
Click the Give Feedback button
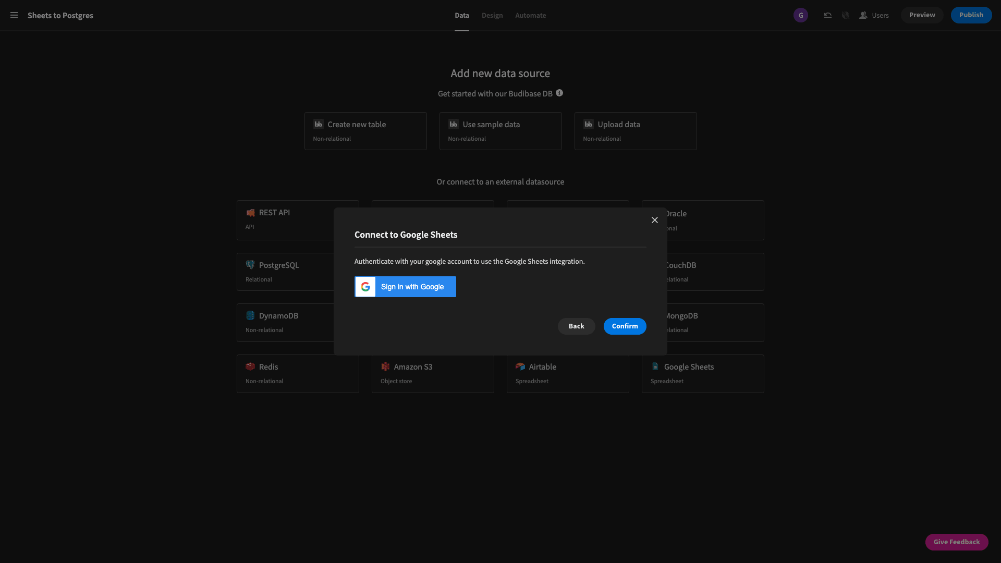point(957,542)
